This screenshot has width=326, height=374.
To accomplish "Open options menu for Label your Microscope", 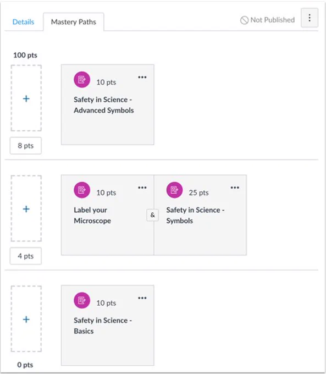I will pos(142,188).
